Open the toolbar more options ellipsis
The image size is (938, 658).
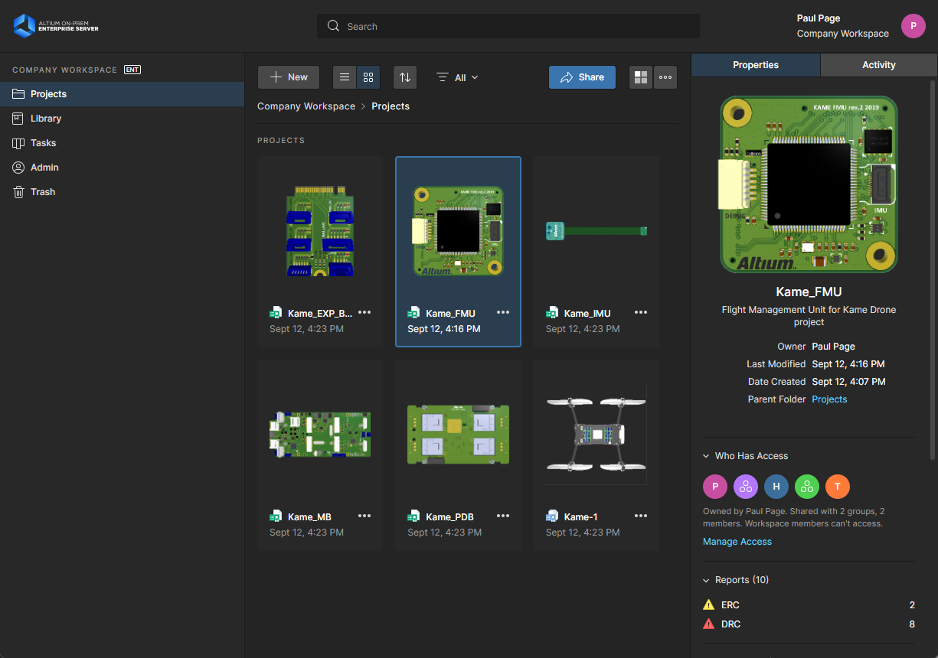[665, 77]
